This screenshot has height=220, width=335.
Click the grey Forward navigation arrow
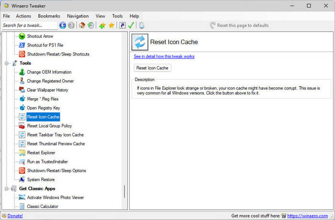click(71, 25)
